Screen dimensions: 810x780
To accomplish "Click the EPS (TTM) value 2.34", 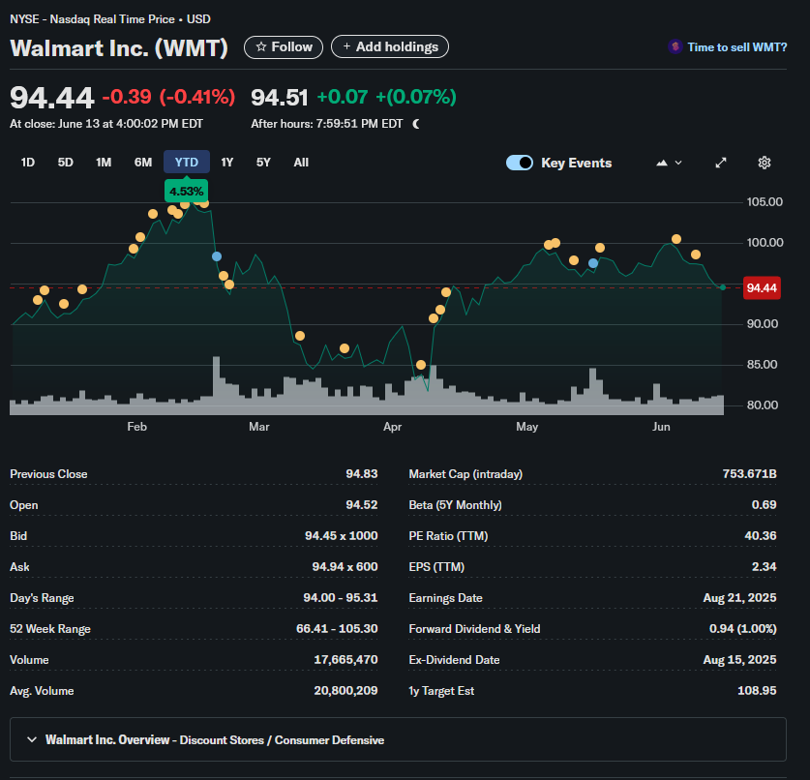I will (x=764, y=567).
